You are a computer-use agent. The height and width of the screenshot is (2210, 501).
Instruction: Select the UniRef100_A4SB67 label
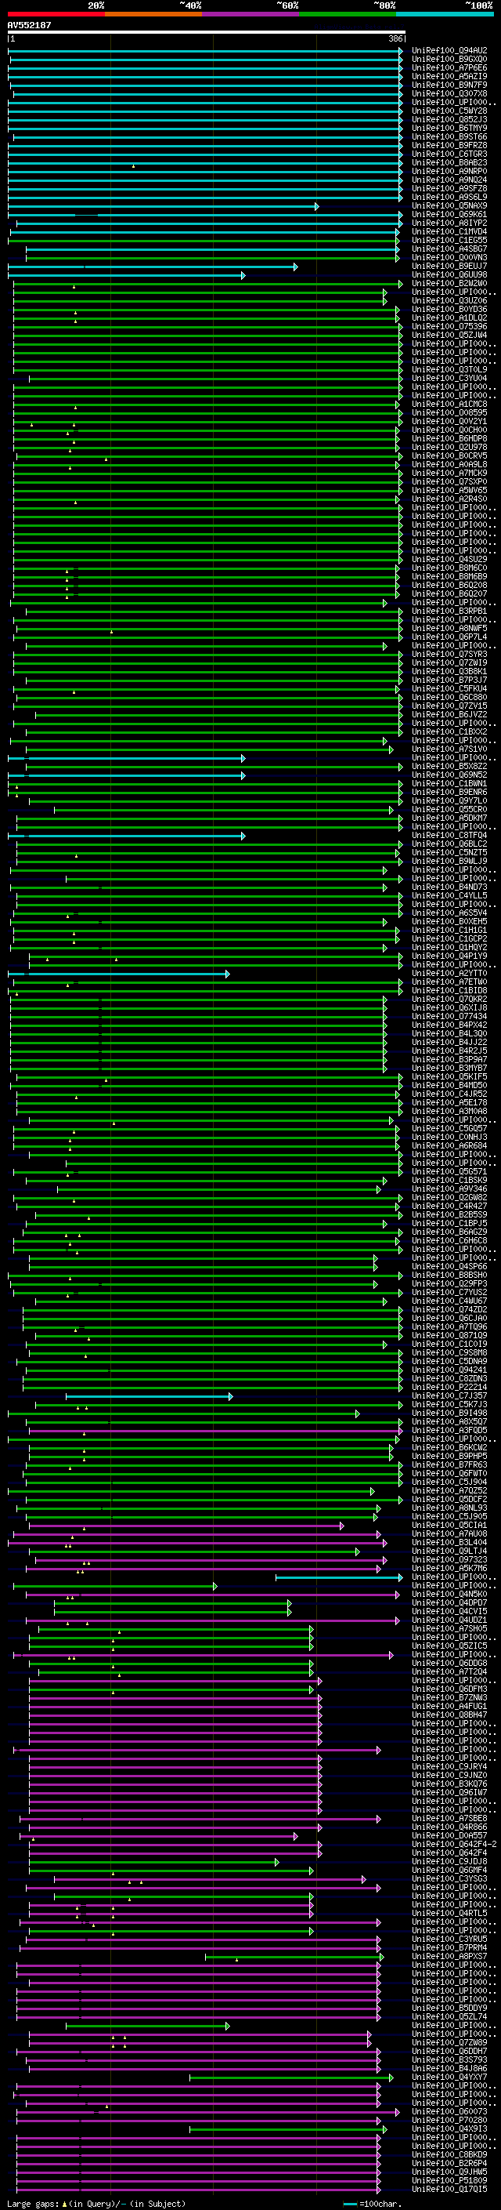point(449,249)
